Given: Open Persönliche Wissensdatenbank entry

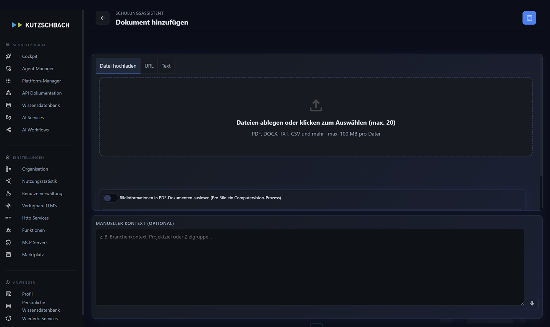Looking at the screenshot, I should [41, 306].
